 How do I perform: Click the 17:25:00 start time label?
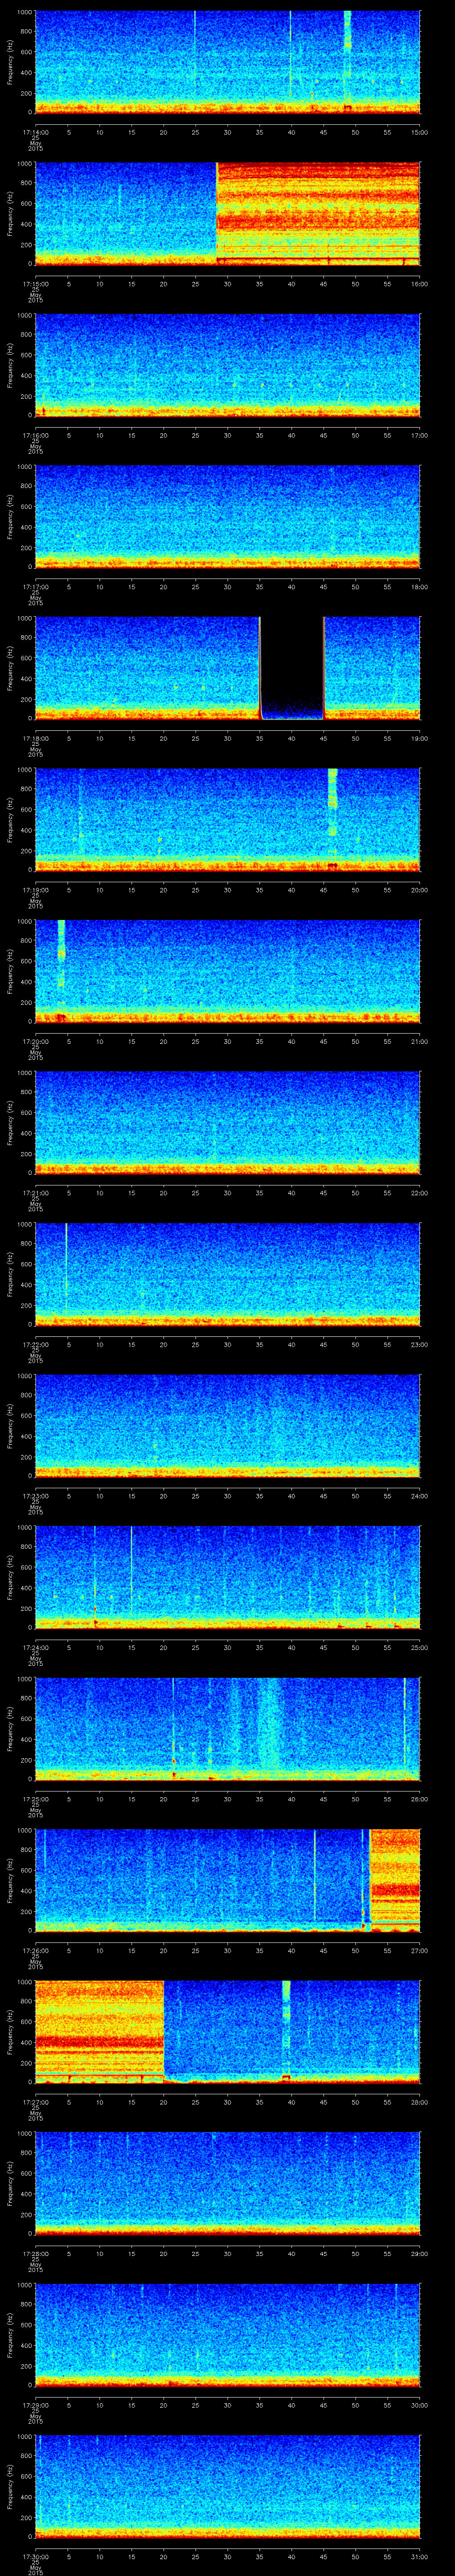point(35,1799)
